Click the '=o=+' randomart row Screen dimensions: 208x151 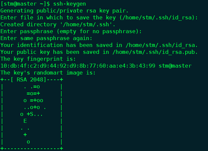point(33,94)
